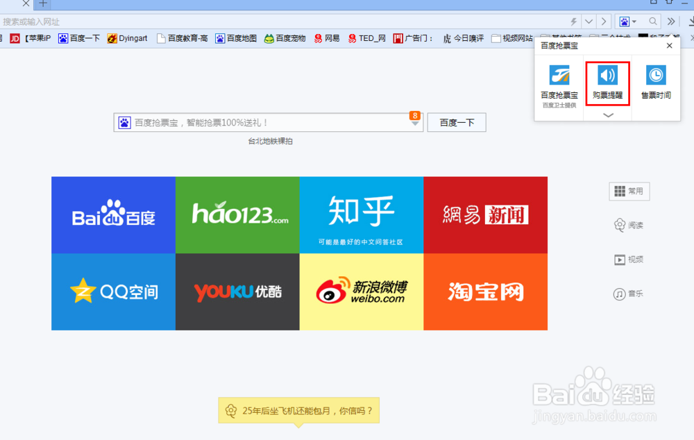This screenshot has height=440, width=694.
Task: Expand the chevron below 购票提醒
Action: pos(608,115)
